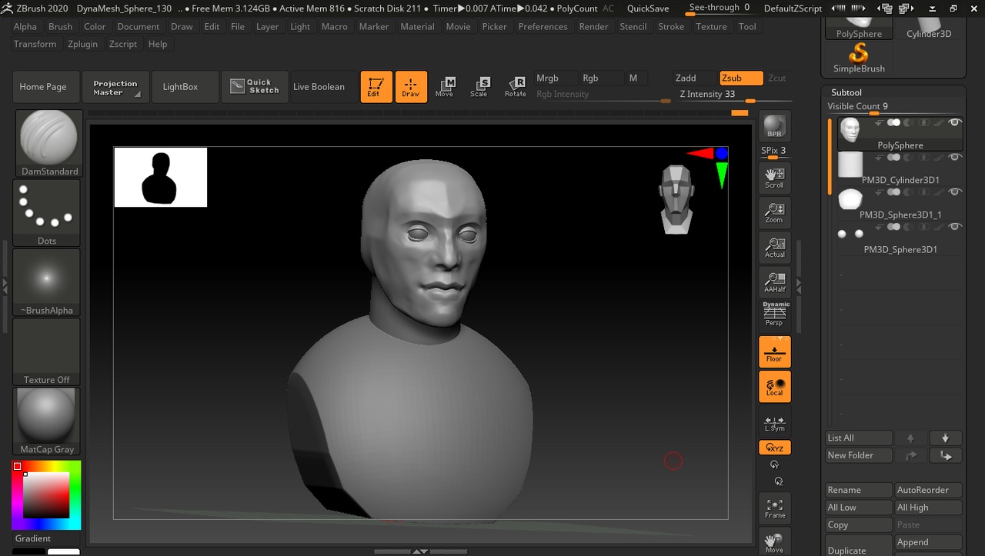Click the BPR render icon

point(774,126)
